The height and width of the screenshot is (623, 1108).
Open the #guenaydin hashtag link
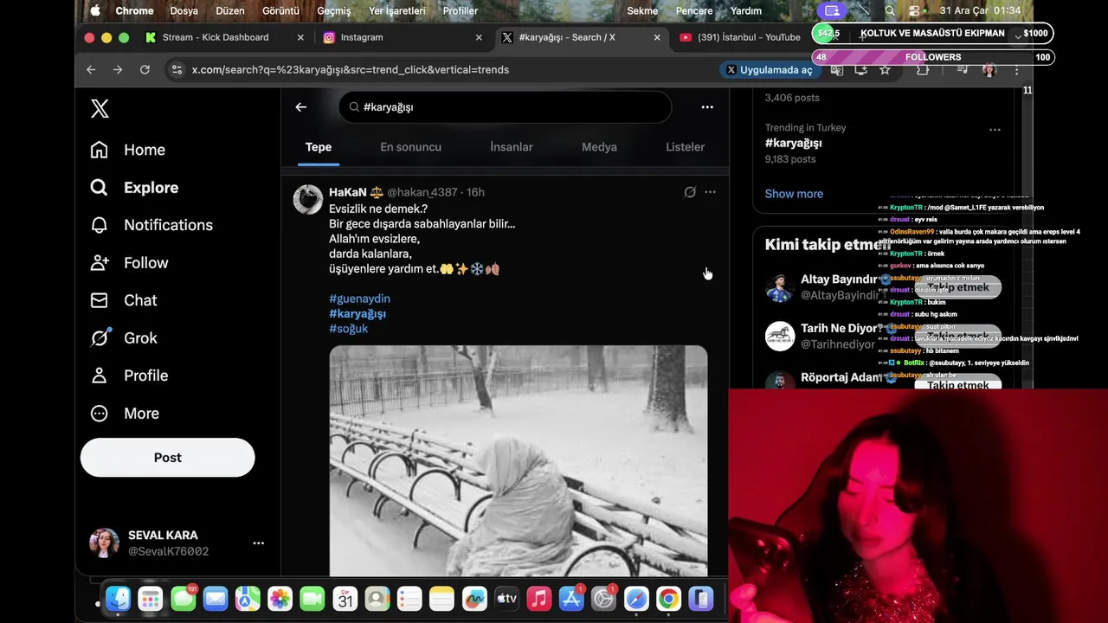tap(359, 299)
